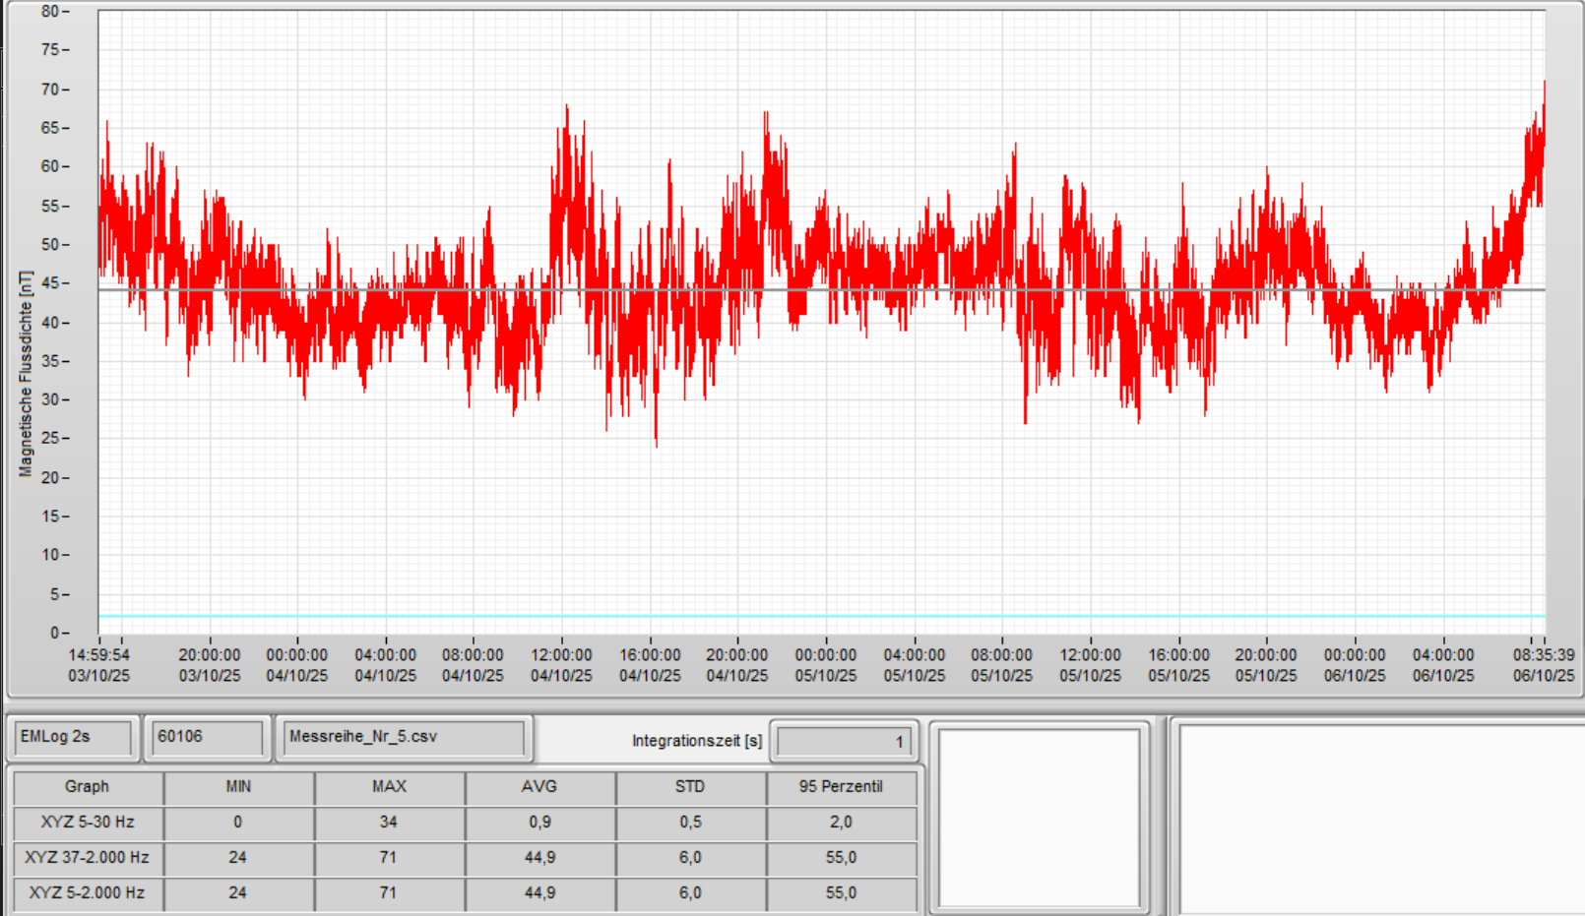Select the 60106 serial number field
This screenshot has height=916, width=1585.
(x=208, y=737)
